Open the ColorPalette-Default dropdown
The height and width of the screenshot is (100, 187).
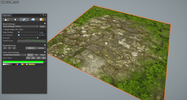[x=15, y=55]
